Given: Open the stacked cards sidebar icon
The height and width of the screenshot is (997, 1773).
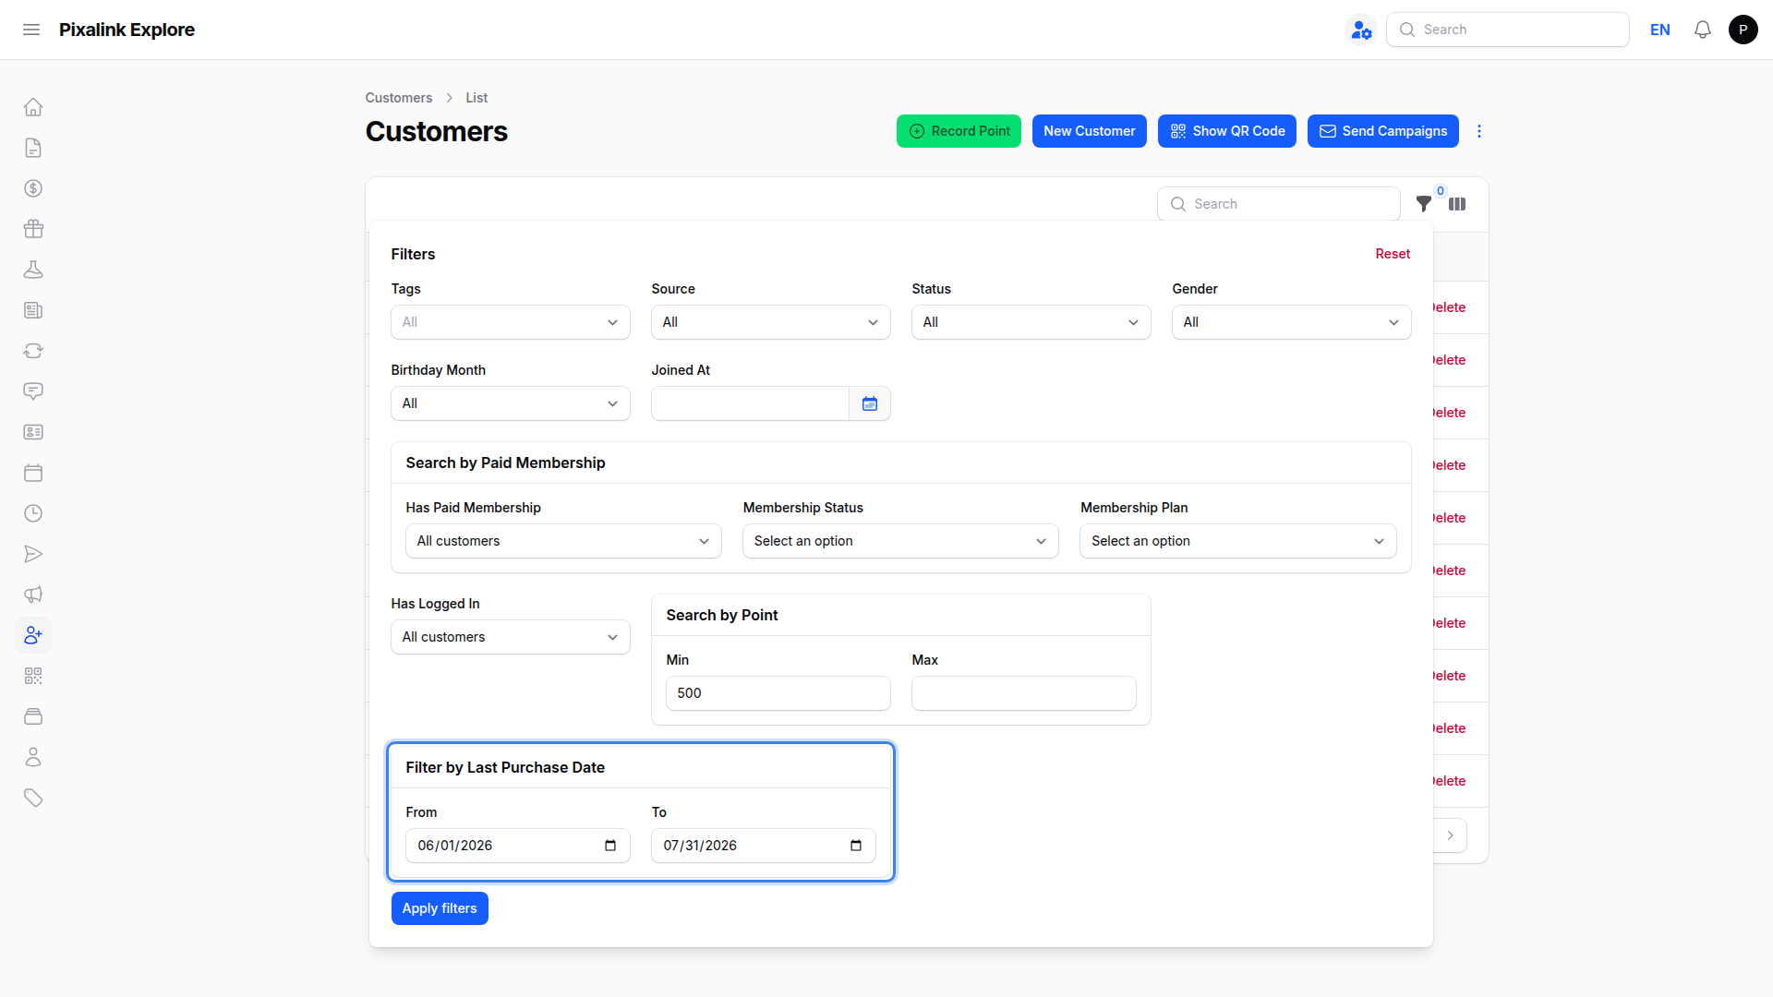Looking at the screenshot, I should point(33,716).
